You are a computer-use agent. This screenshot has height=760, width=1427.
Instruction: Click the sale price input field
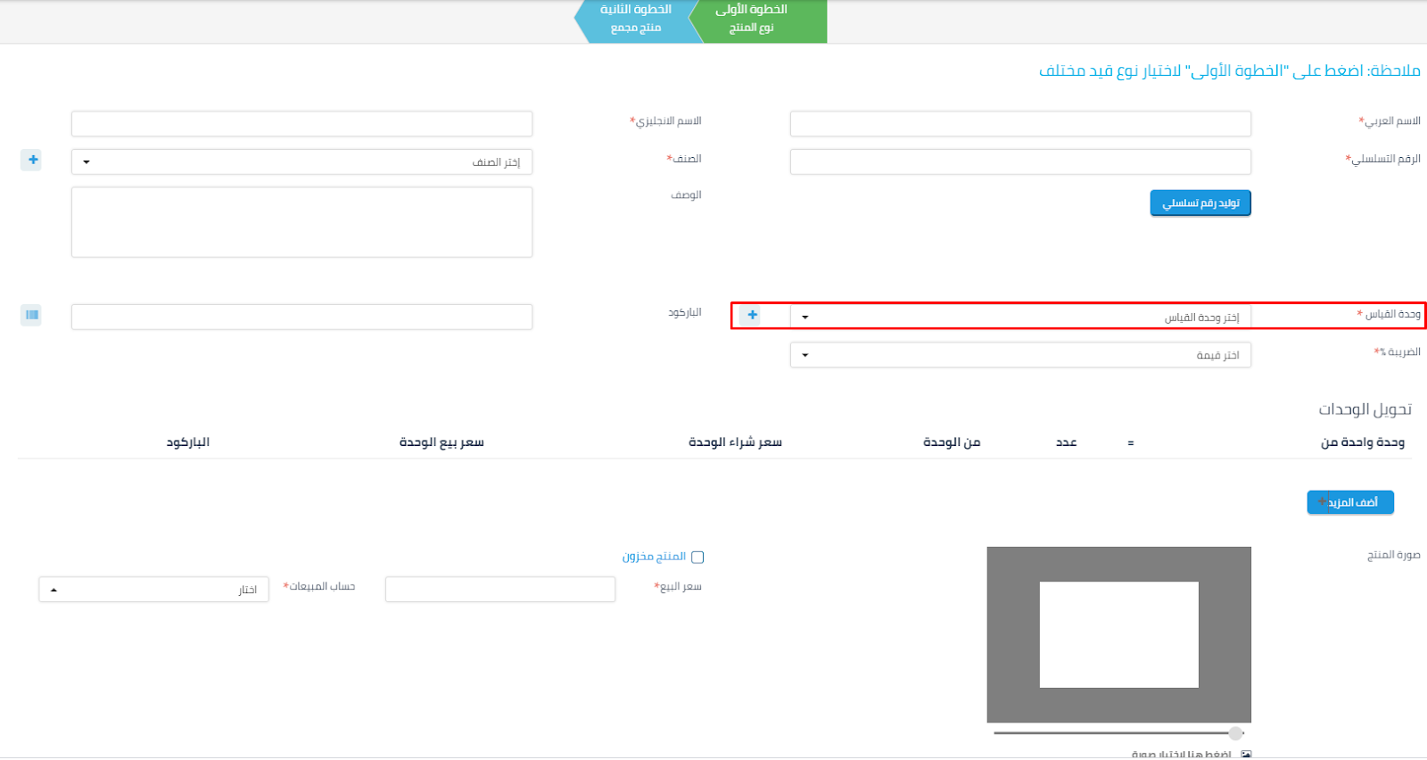tap(499, 590)
